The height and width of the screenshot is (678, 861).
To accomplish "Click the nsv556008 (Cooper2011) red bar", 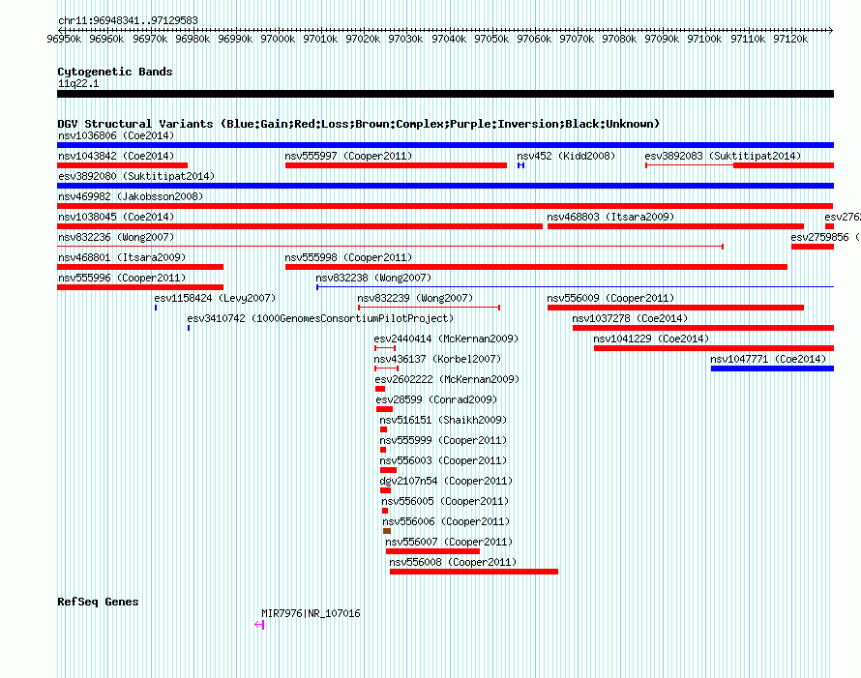I will 474,572.
